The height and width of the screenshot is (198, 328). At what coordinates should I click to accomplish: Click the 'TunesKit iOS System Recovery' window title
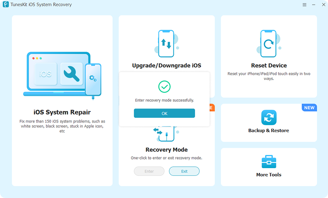click(x=41, y=5)
